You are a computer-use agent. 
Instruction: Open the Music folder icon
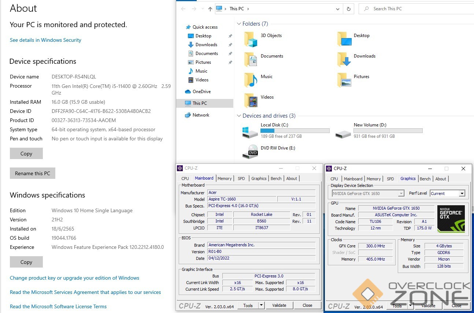(251, 80)
